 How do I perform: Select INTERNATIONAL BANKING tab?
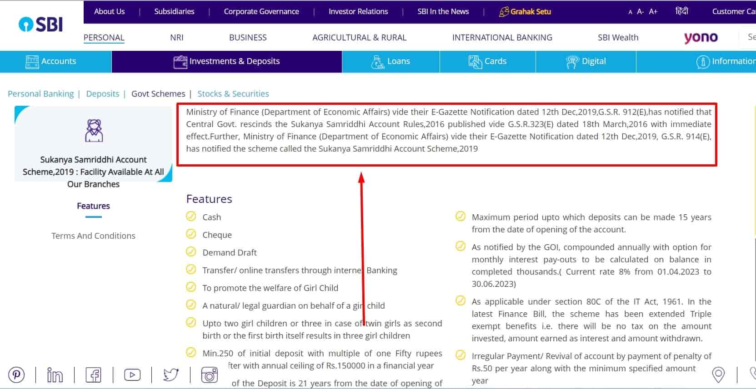502,38
